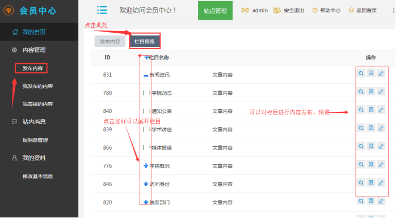
Task: Open 我发布的内容 in sidebar
Action: coord(37,86)
